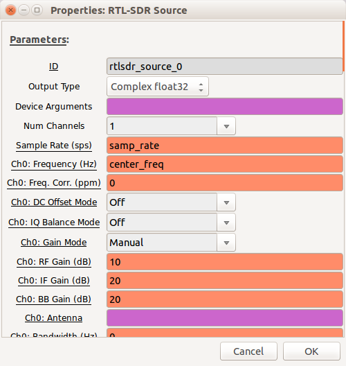Click the Parameters heading
This screenshot has width=346, height=366.
pyautogui.click(x=39, y=40)
